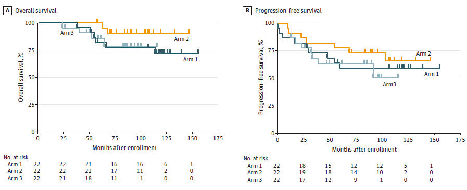Click the 175 tick label on panel A x-axis
Screen dimensions: 467x190
tap(218, 138)
